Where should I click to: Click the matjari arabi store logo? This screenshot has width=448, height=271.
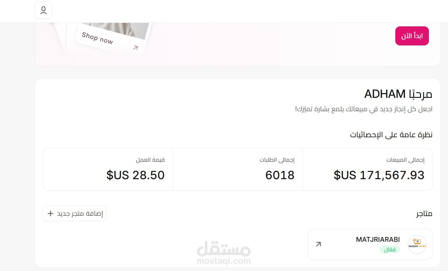417,244
